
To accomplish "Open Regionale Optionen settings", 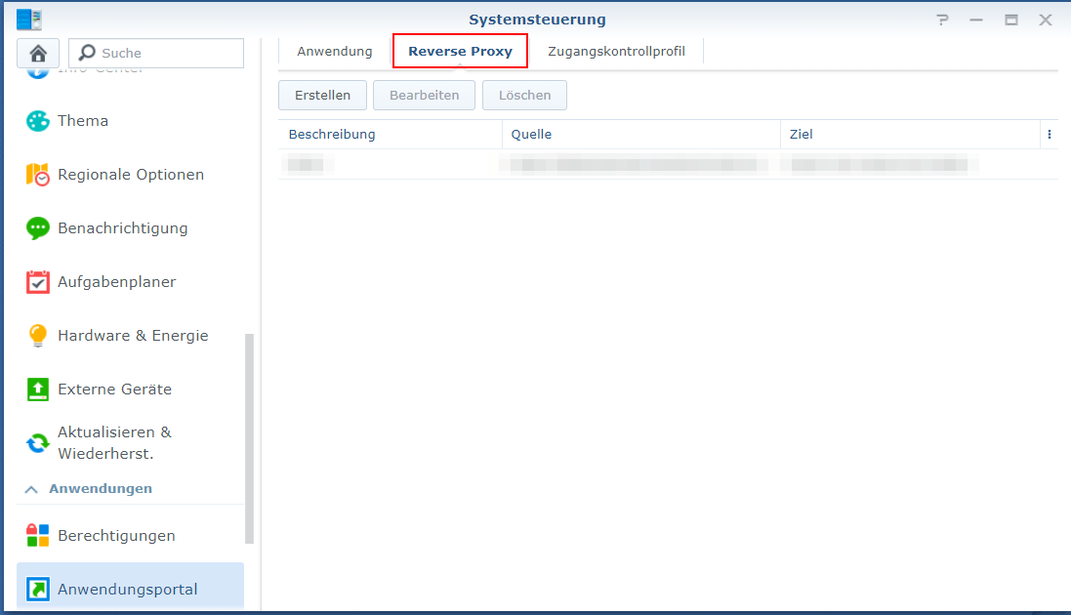I will pyautogui.click(x=131, y=174).
